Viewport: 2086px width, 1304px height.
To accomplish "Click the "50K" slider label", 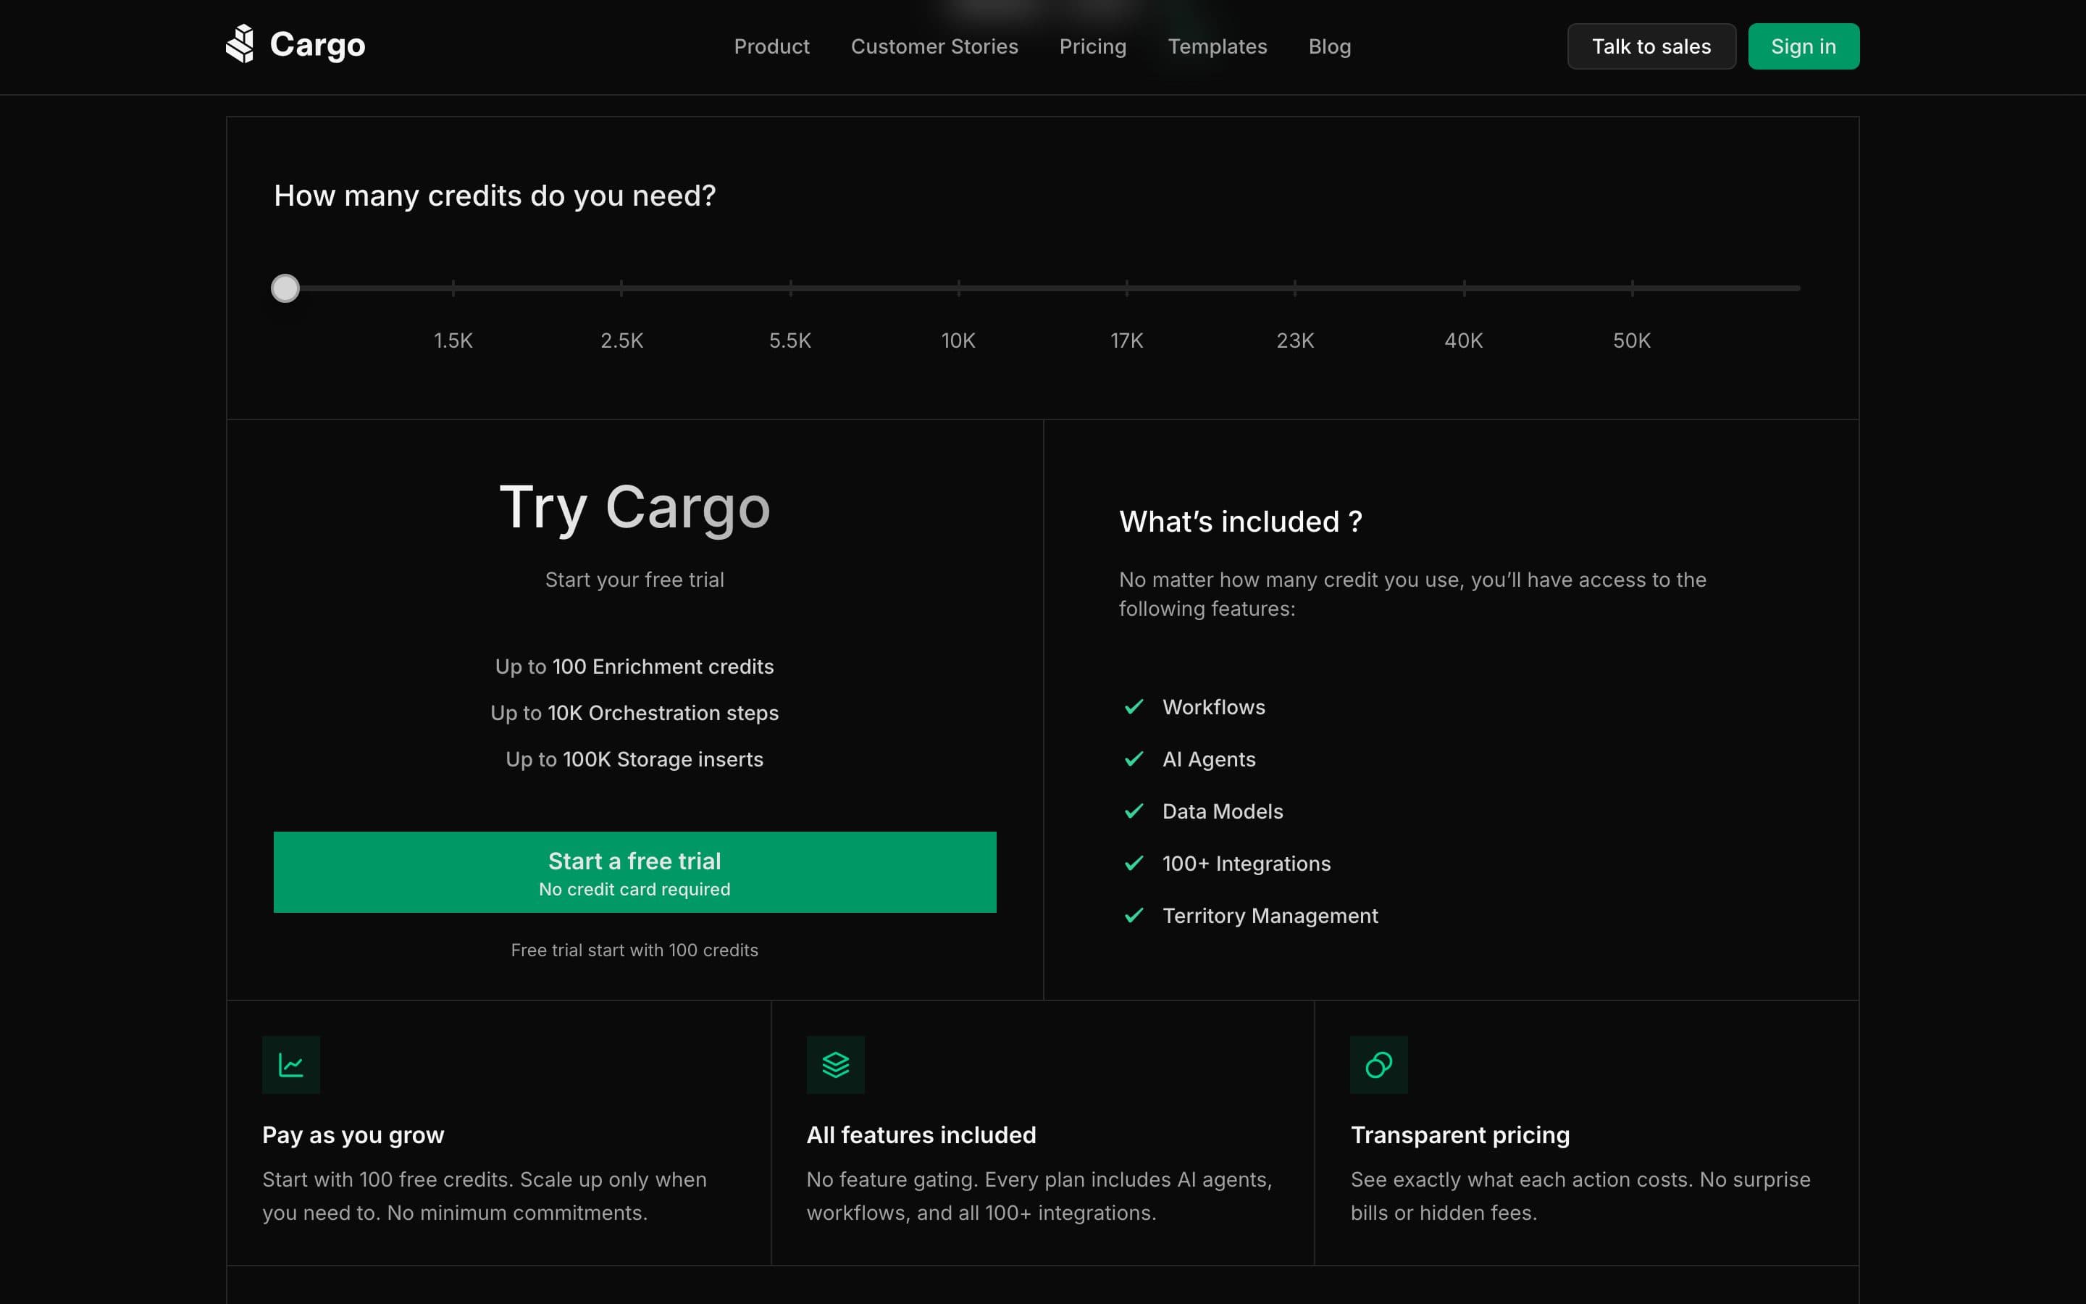I will [1632, 340].
